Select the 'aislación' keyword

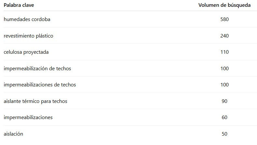13,134
